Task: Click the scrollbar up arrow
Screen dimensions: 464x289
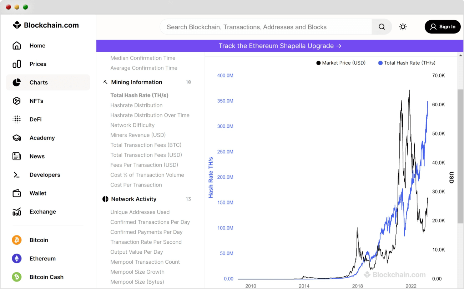Action: click(x=460, y=56)
